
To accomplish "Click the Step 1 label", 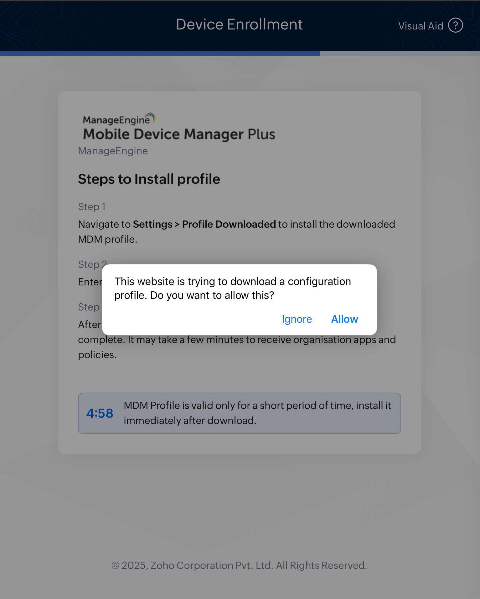I will 92,207.
